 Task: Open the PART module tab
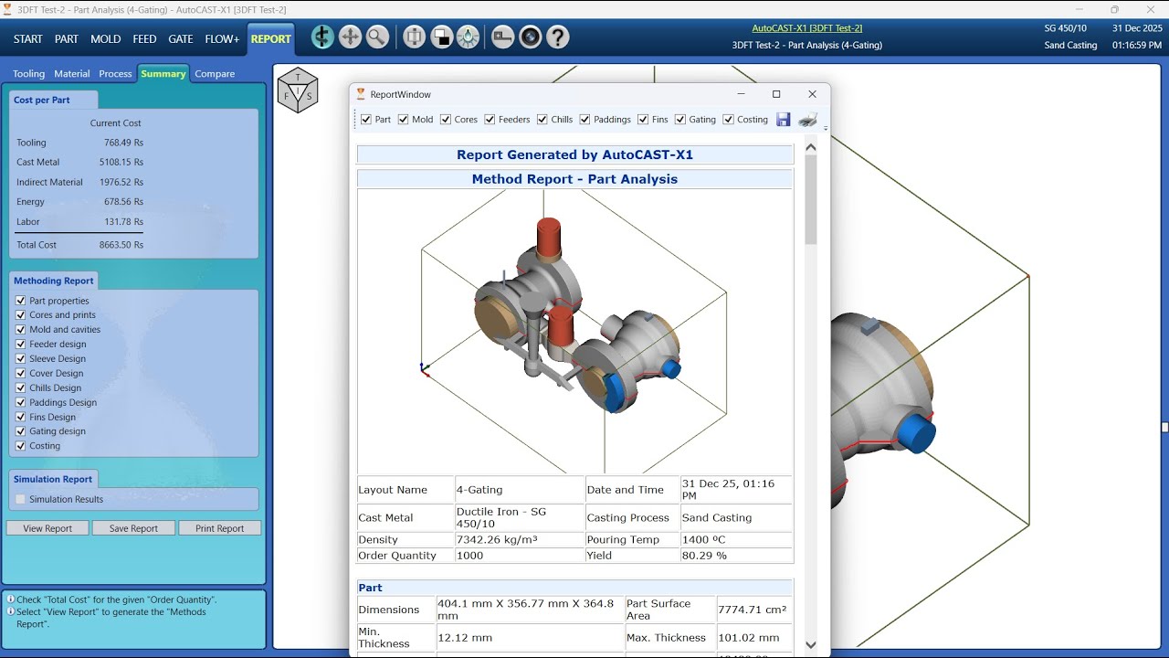point(67,39)
